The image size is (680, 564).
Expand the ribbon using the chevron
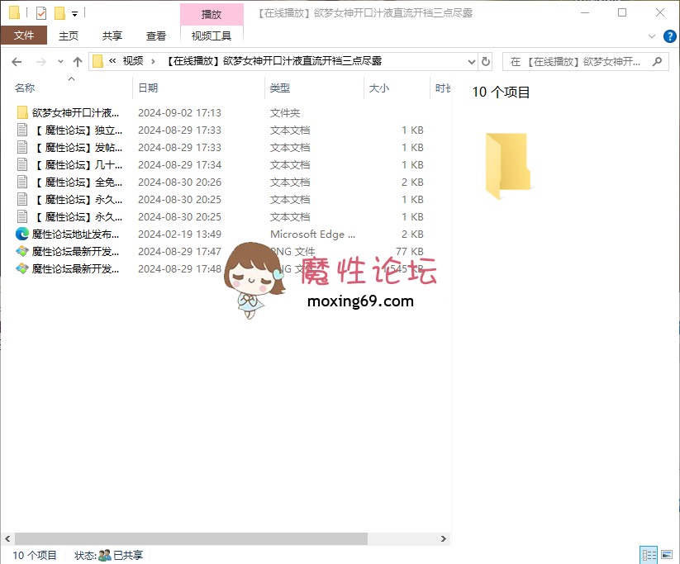[652, 36]
